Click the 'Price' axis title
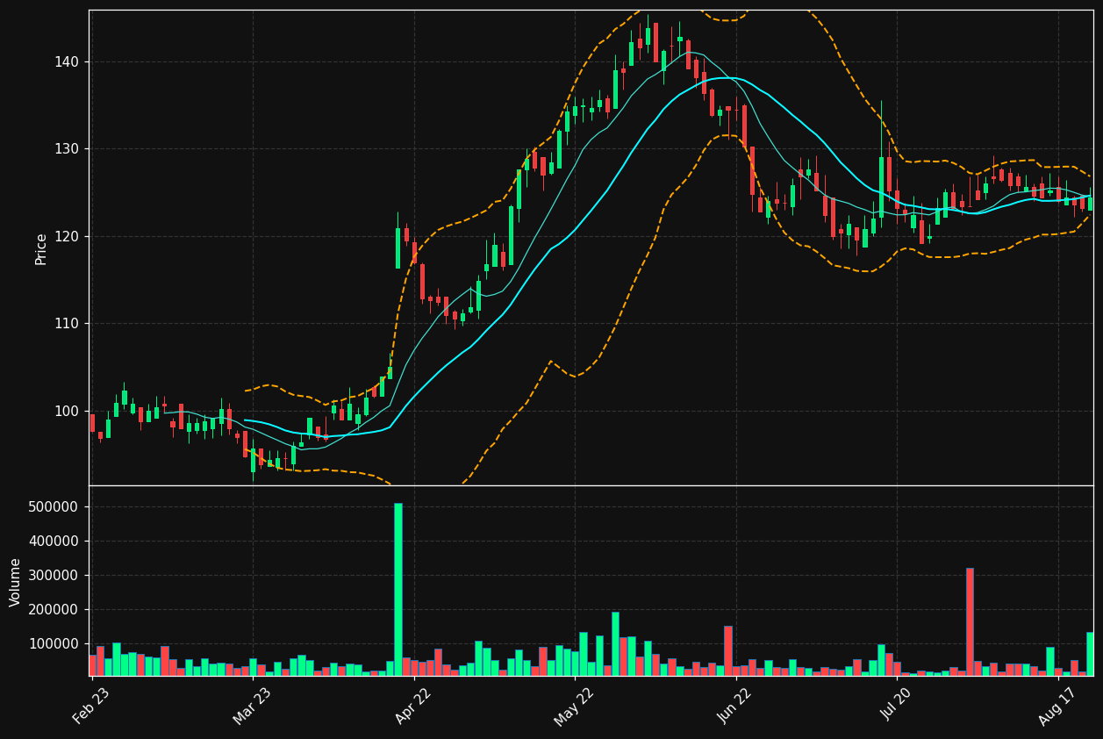Viewport: 1103px width, 739px height. (41, 248)
